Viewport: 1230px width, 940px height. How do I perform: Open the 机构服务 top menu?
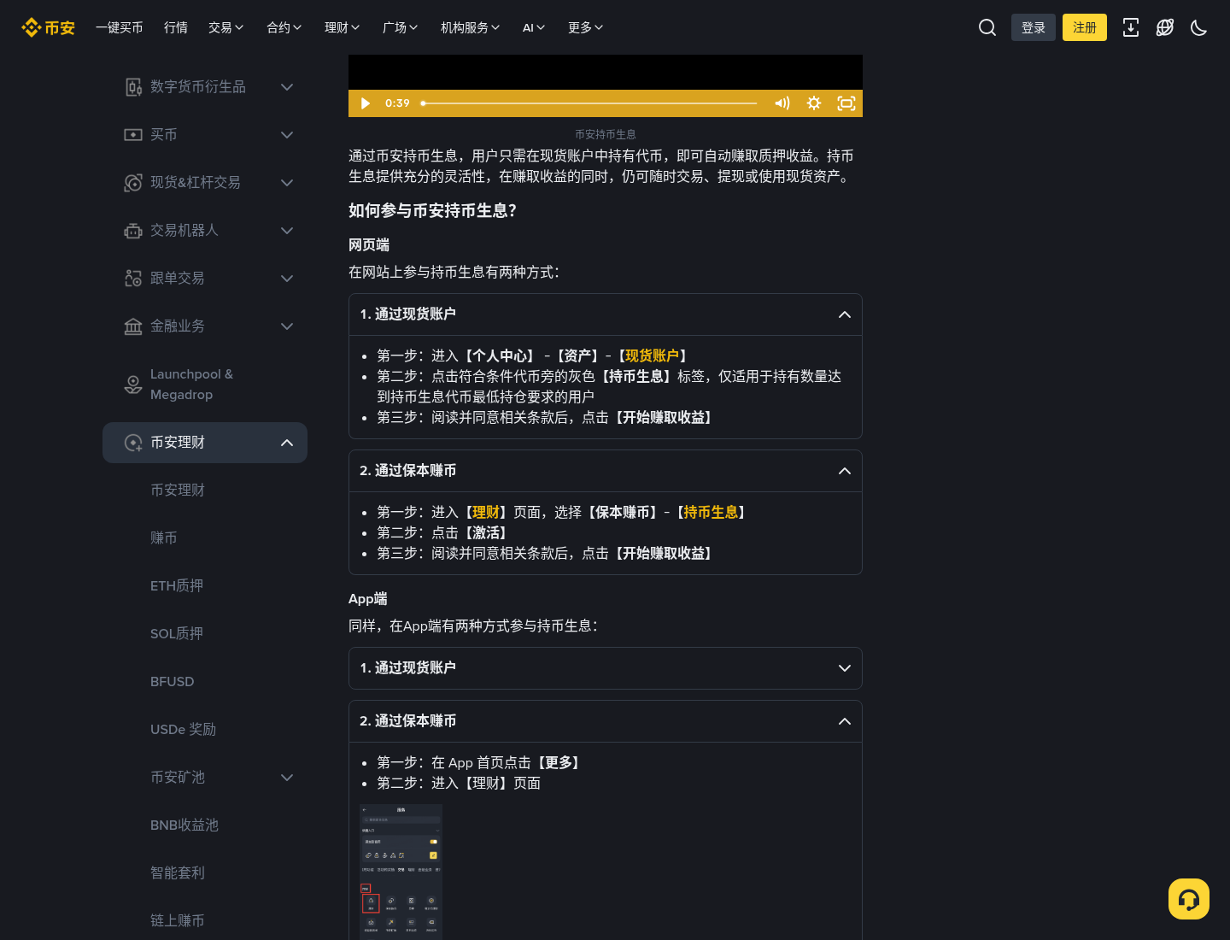[x=471, y=27]
